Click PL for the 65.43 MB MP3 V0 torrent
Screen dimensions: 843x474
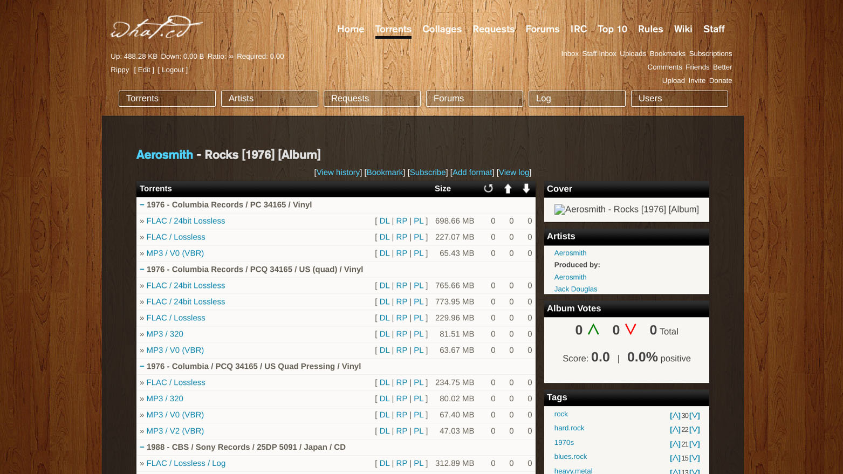pyautogui.click(x=419, y=253)
